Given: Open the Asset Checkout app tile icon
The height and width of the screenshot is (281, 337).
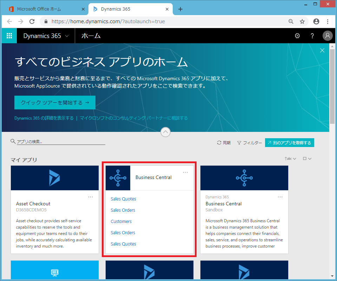Looking at the screenshot, I should [55, 178].
